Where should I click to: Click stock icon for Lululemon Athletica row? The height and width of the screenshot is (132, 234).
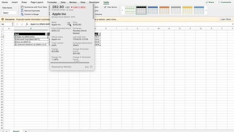15,45
